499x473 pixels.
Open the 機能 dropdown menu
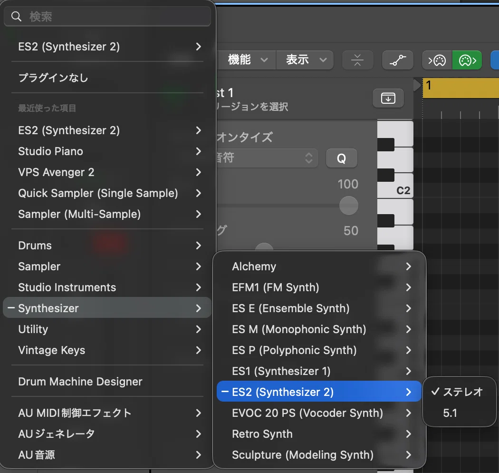247,60
